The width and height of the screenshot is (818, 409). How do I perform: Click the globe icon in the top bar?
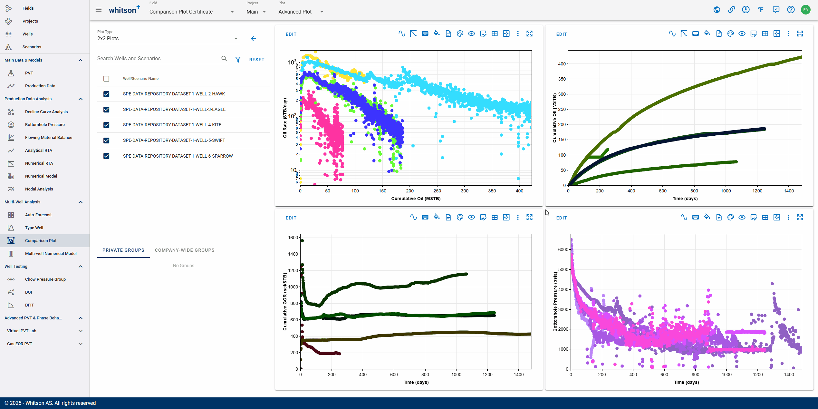[717, 10]
